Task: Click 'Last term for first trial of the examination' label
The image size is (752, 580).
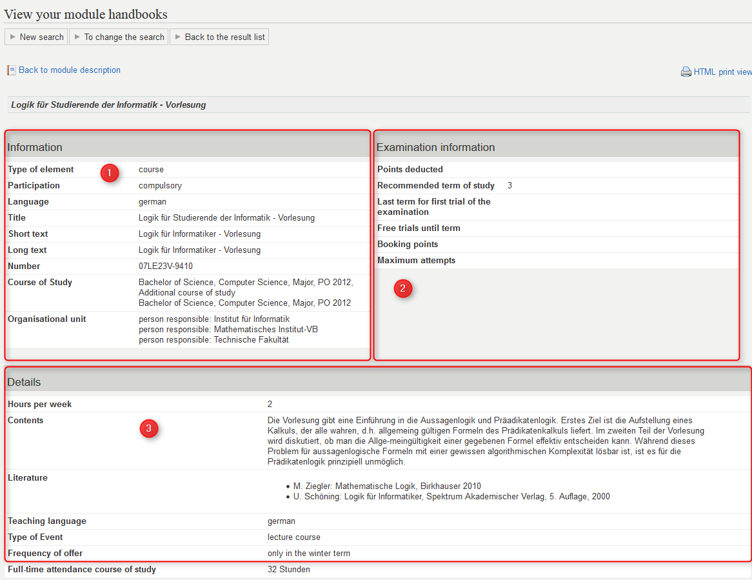Action: 433,206
